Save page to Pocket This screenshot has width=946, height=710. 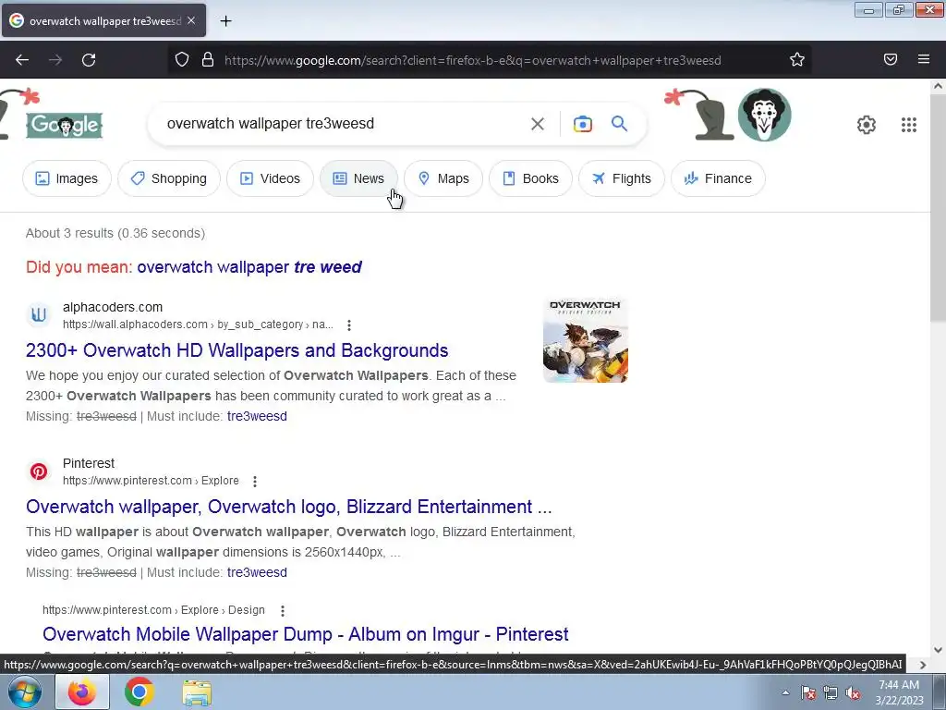tap(891, 59)
